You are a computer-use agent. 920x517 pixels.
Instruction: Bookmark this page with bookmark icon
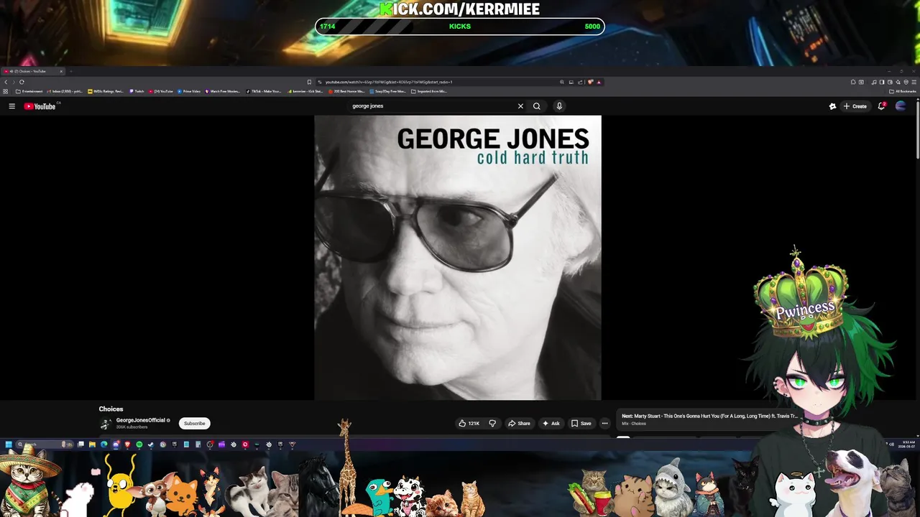pyautogui.click(x=309, y=82)
